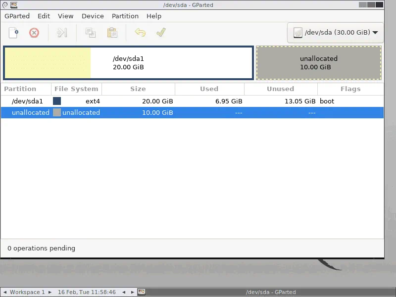
Task: Click Workspace 1 in the taskbar
Action: coord(27,292)
